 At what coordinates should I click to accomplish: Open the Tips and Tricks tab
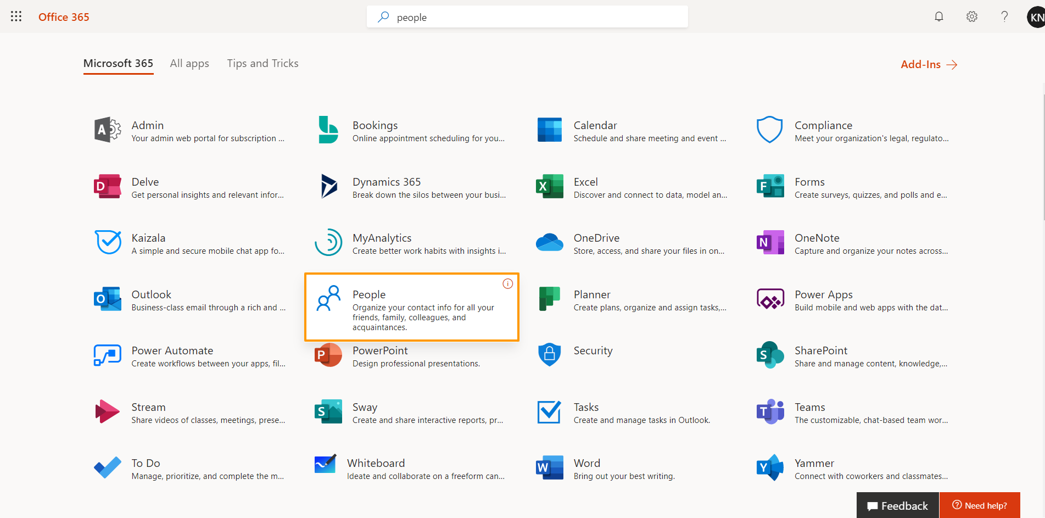262,64
